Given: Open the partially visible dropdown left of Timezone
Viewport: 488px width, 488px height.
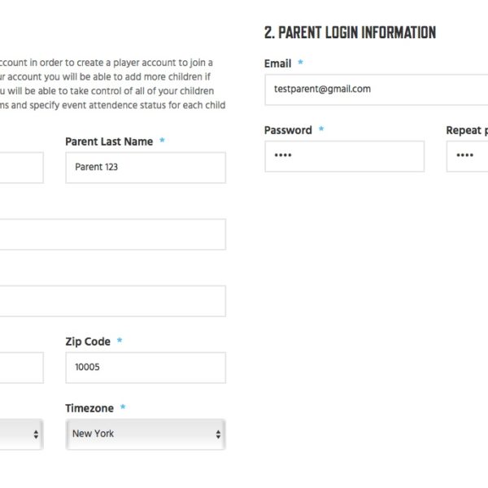Looking at the screenshot, I should pos(21,434).
